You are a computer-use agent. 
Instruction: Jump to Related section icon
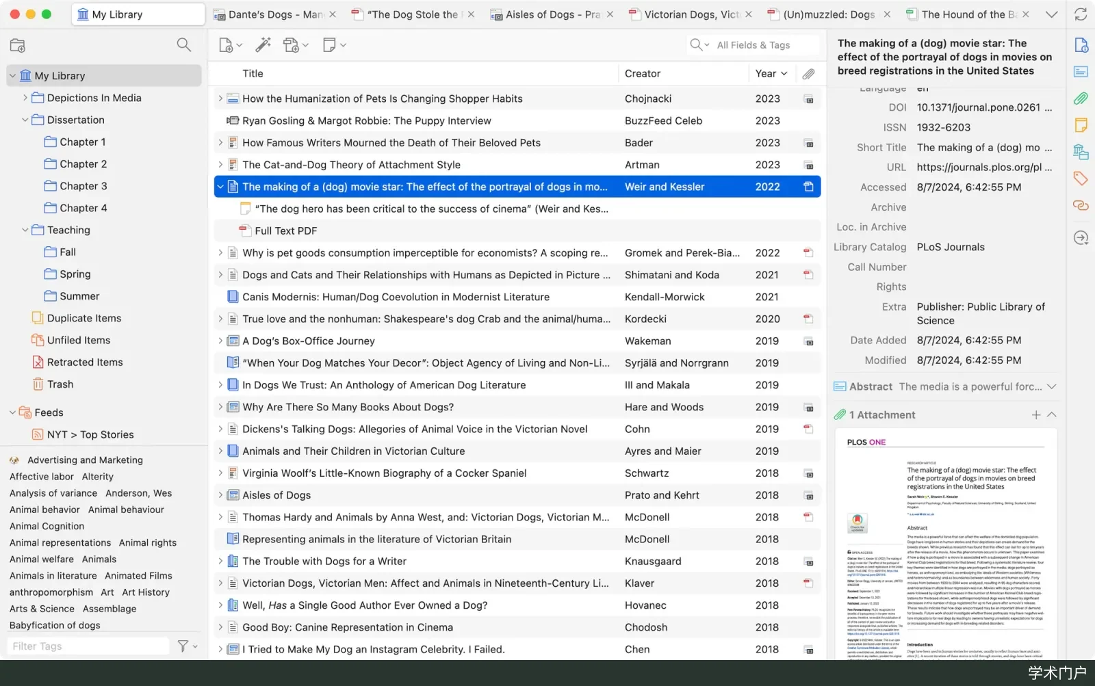1081,205
